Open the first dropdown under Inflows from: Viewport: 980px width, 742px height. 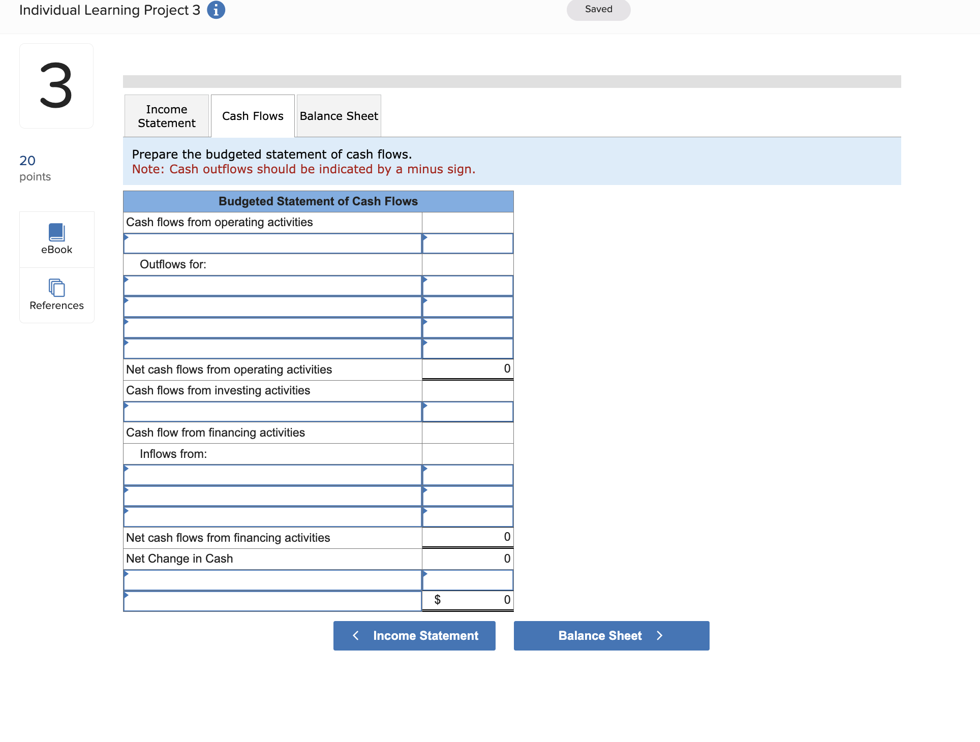[x=272, y=475]
